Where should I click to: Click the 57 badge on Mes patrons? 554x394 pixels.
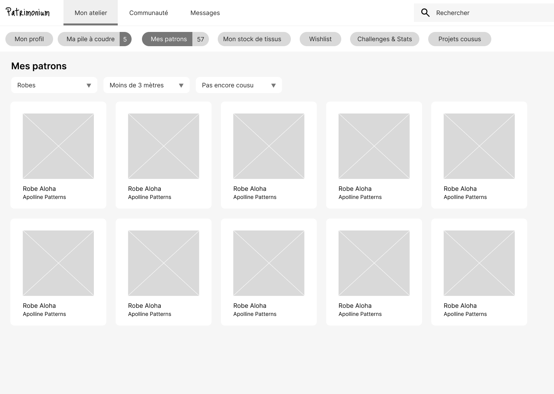click(x=200, y=39)
